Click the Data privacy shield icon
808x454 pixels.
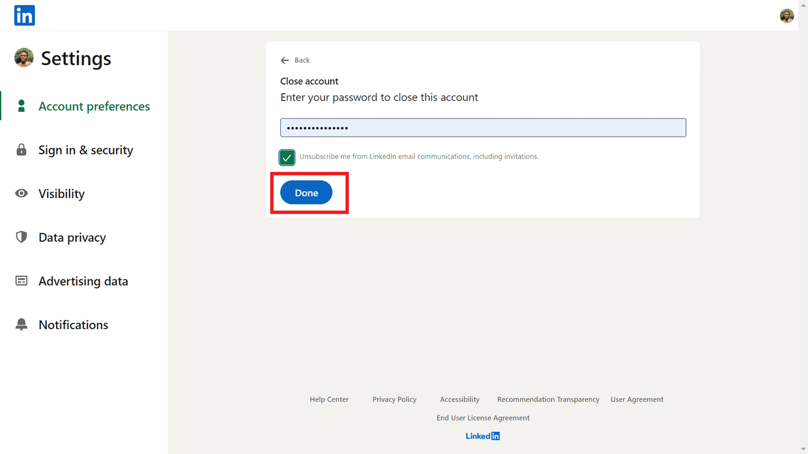point(22,237)
